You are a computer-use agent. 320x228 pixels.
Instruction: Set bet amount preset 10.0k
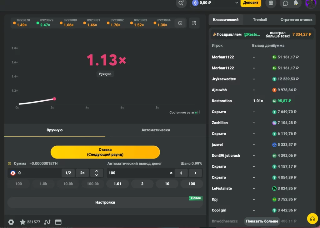point(68,184)
